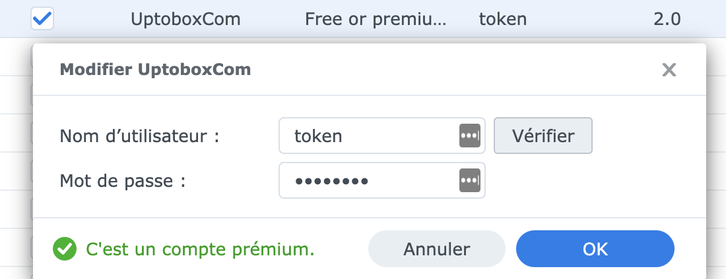The image size is (726, 279).
Task: Close the Modifier UptoboxCom dialog with X
Action: (x=669, y=70)
